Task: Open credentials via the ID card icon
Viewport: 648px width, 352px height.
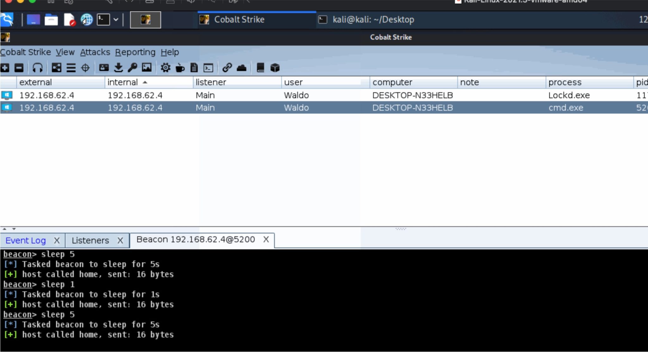Action: click(104, 68)
